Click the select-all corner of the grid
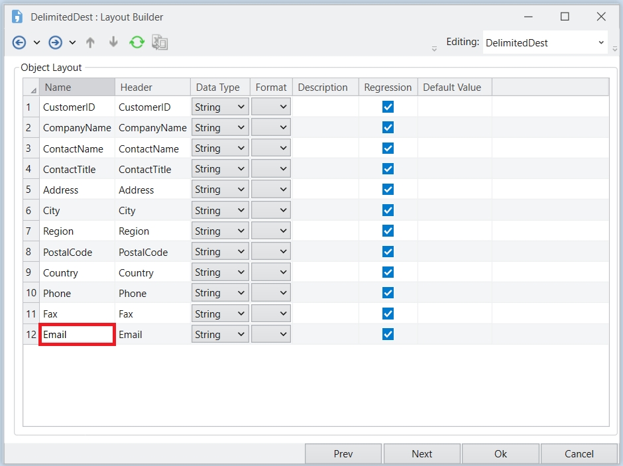 (x=31, y=87)
